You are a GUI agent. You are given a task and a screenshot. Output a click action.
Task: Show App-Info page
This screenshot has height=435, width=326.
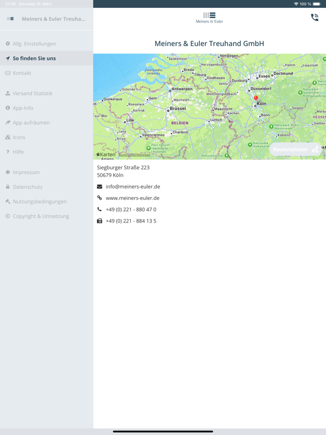pos(46,108)
